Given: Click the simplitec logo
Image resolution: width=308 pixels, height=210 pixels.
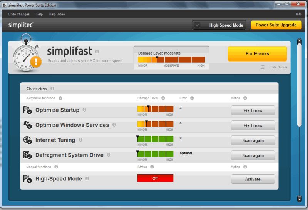Looking at the screenshot, I should (21, 25).
